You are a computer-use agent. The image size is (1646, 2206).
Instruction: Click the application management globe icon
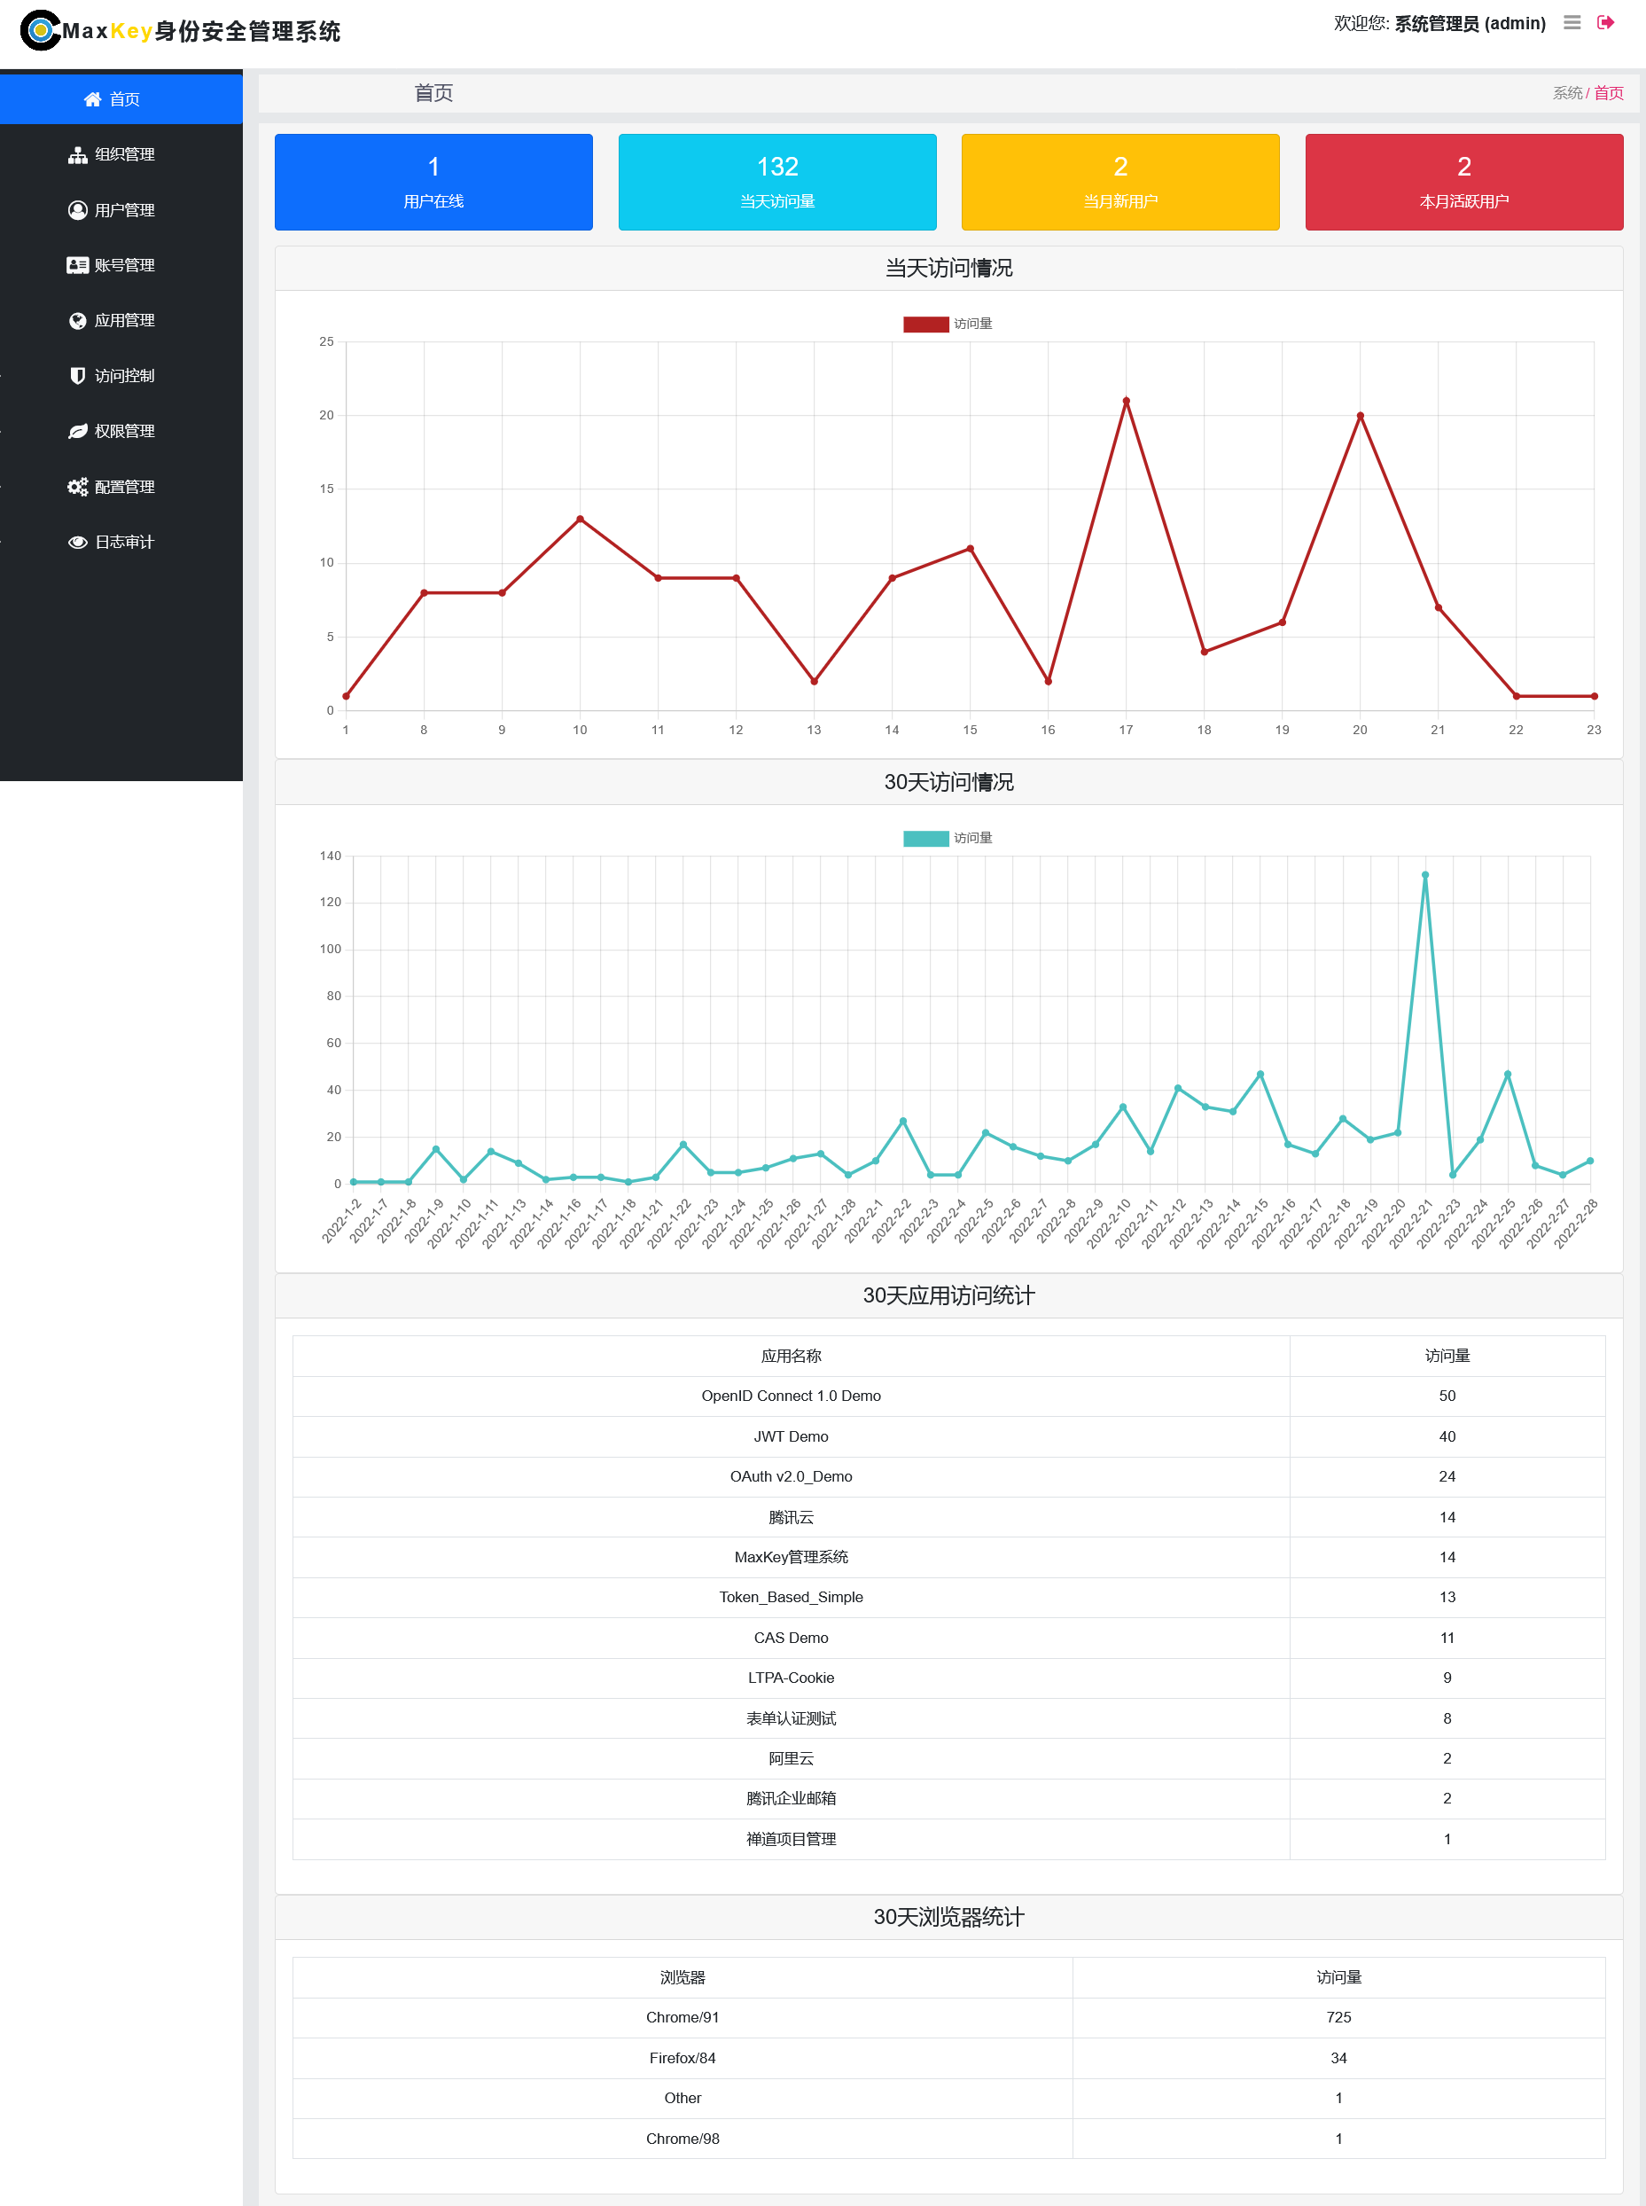pos(78,321)
